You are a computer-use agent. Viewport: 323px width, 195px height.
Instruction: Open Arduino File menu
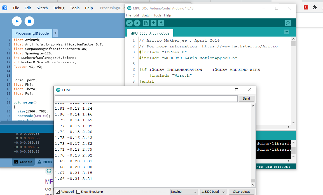pos(128,15)
